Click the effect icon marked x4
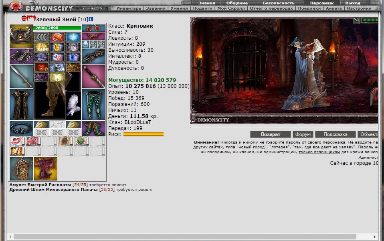 pyautogui.click(x=57, y=67)
